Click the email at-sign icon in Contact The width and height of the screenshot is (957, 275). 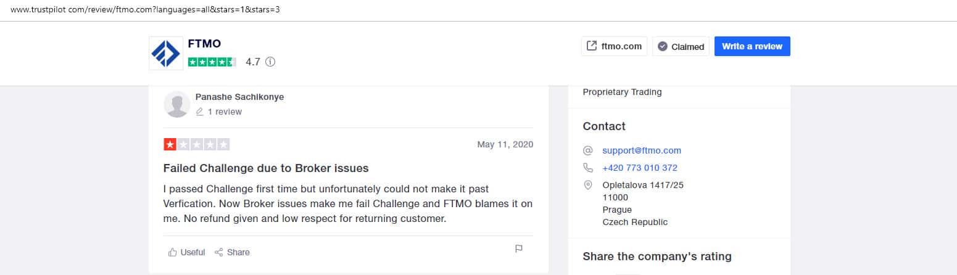coord(588,150)
